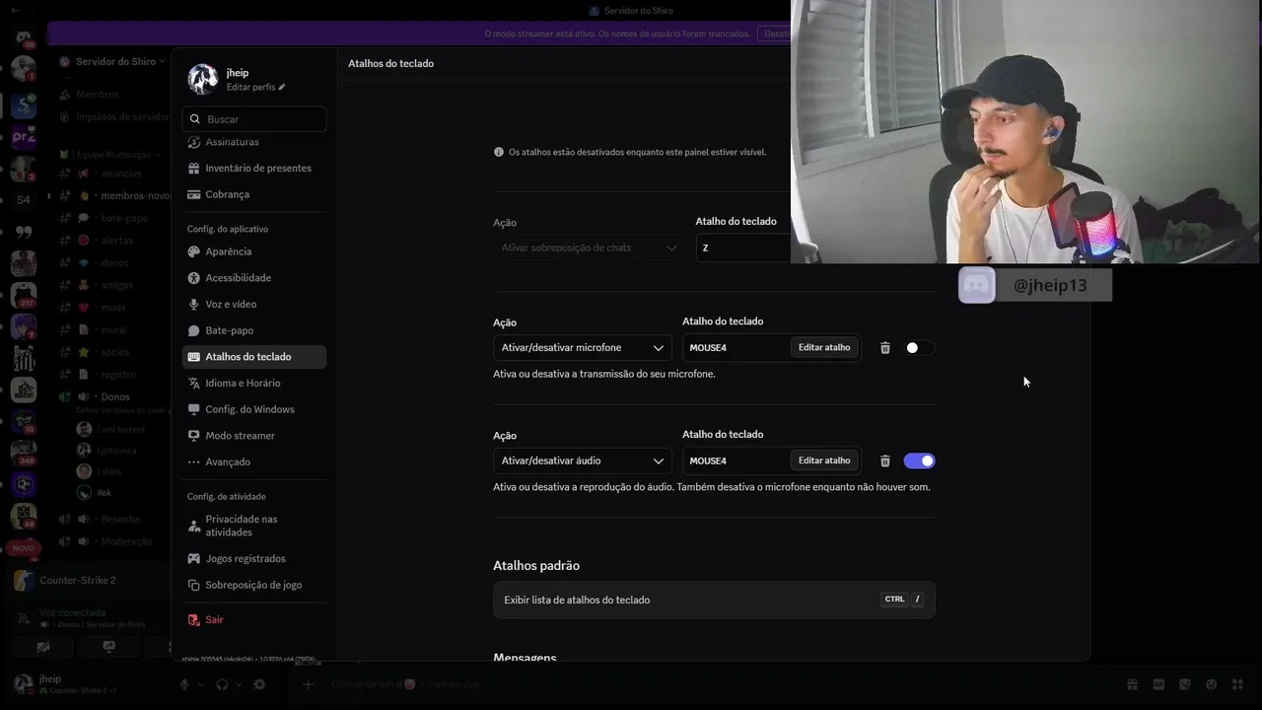The height and width of the screenshot is (710, 1262).
Task: Click the plus attachment icon in message bar
Action: coord(308,684)
